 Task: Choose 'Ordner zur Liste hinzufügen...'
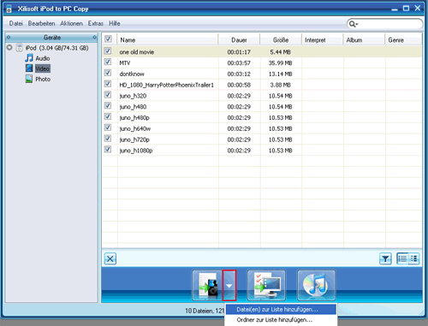click(281, 320)
